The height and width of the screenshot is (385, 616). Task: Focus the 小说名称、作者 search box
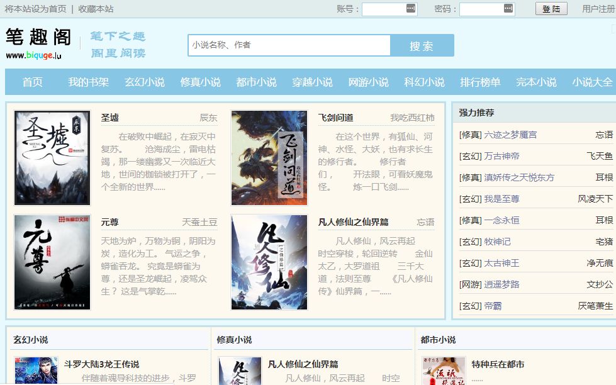pos(289,45)
